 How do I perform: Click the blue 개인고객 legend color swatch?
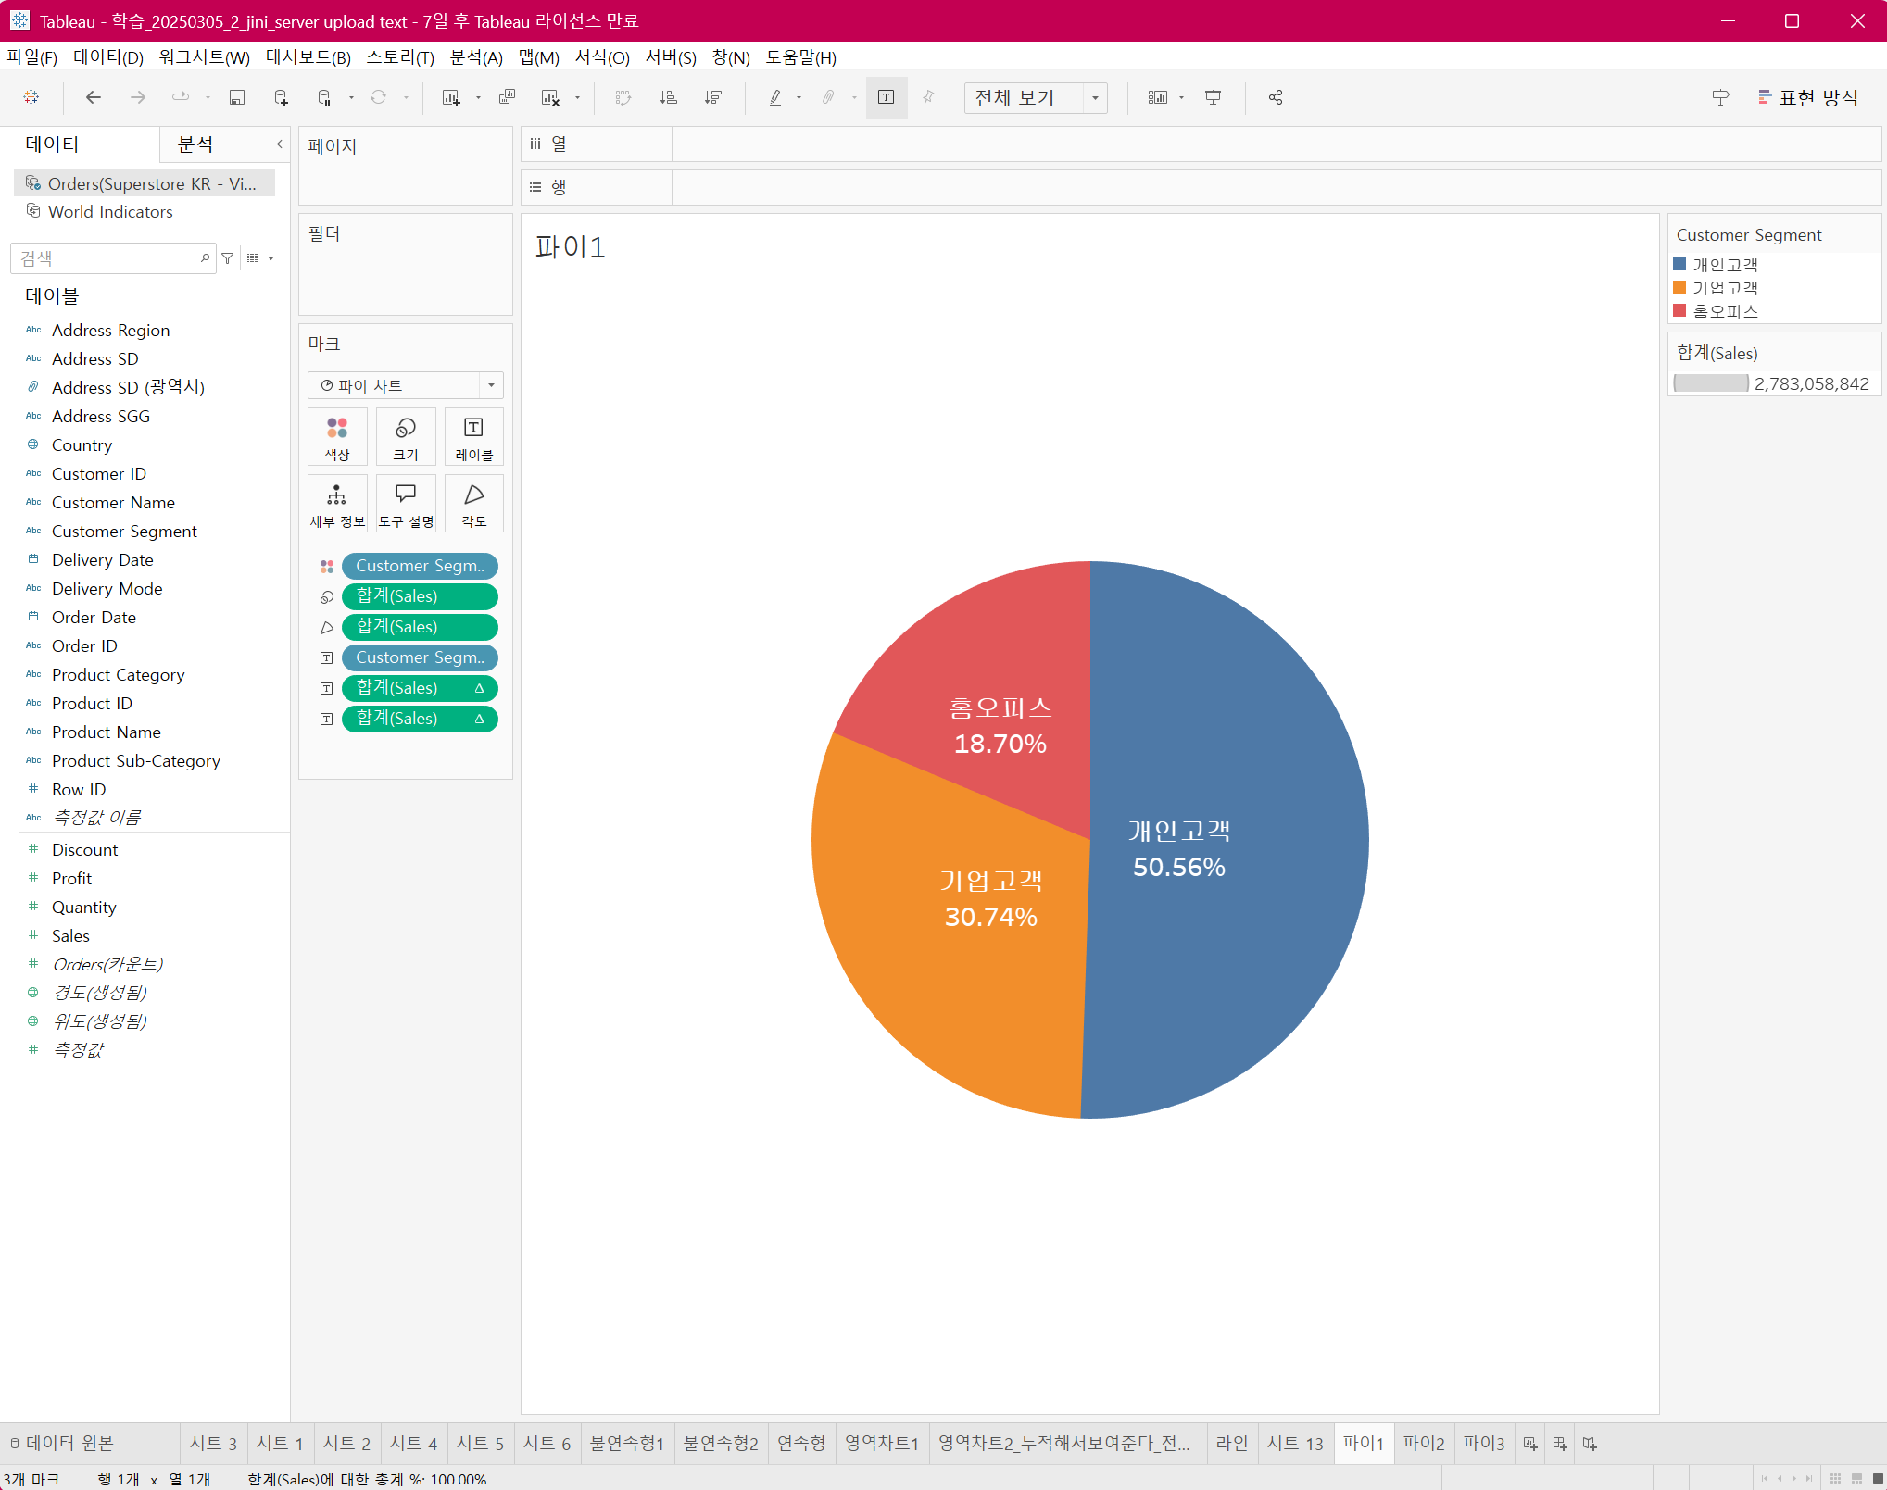(x=1679, y=265)
